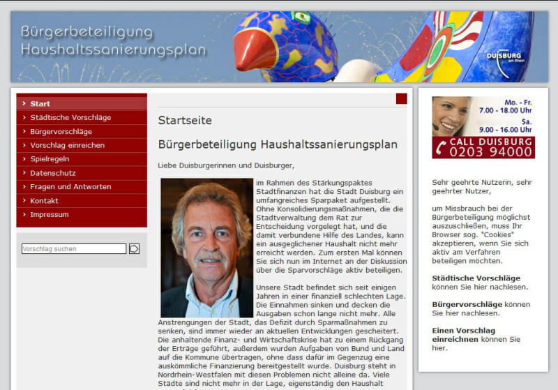558x390 pixels.
Task: Navigate to Fragen und Antworten
Action: [x=82, y=187]
